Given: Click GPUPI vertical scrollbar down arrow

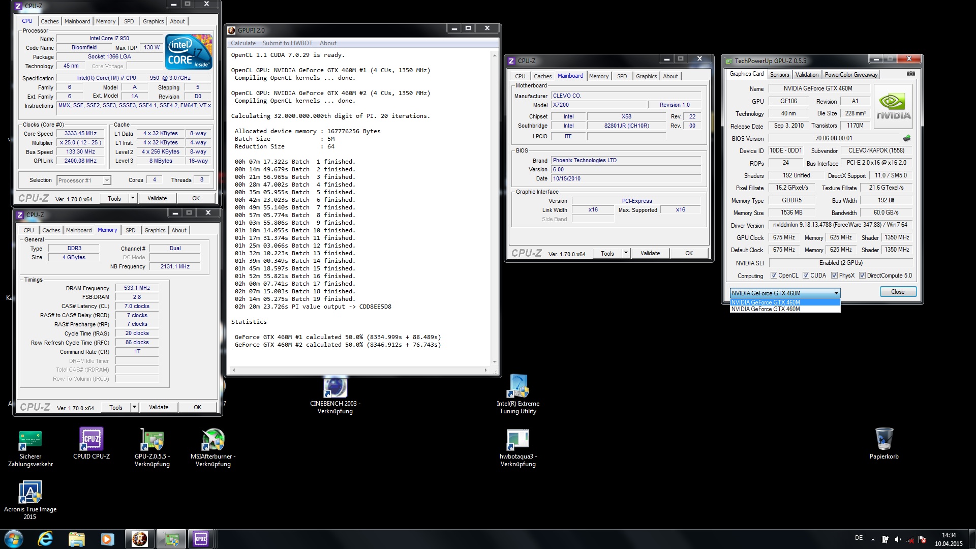Looking at the screenshot, I should [x=495, y=362].
